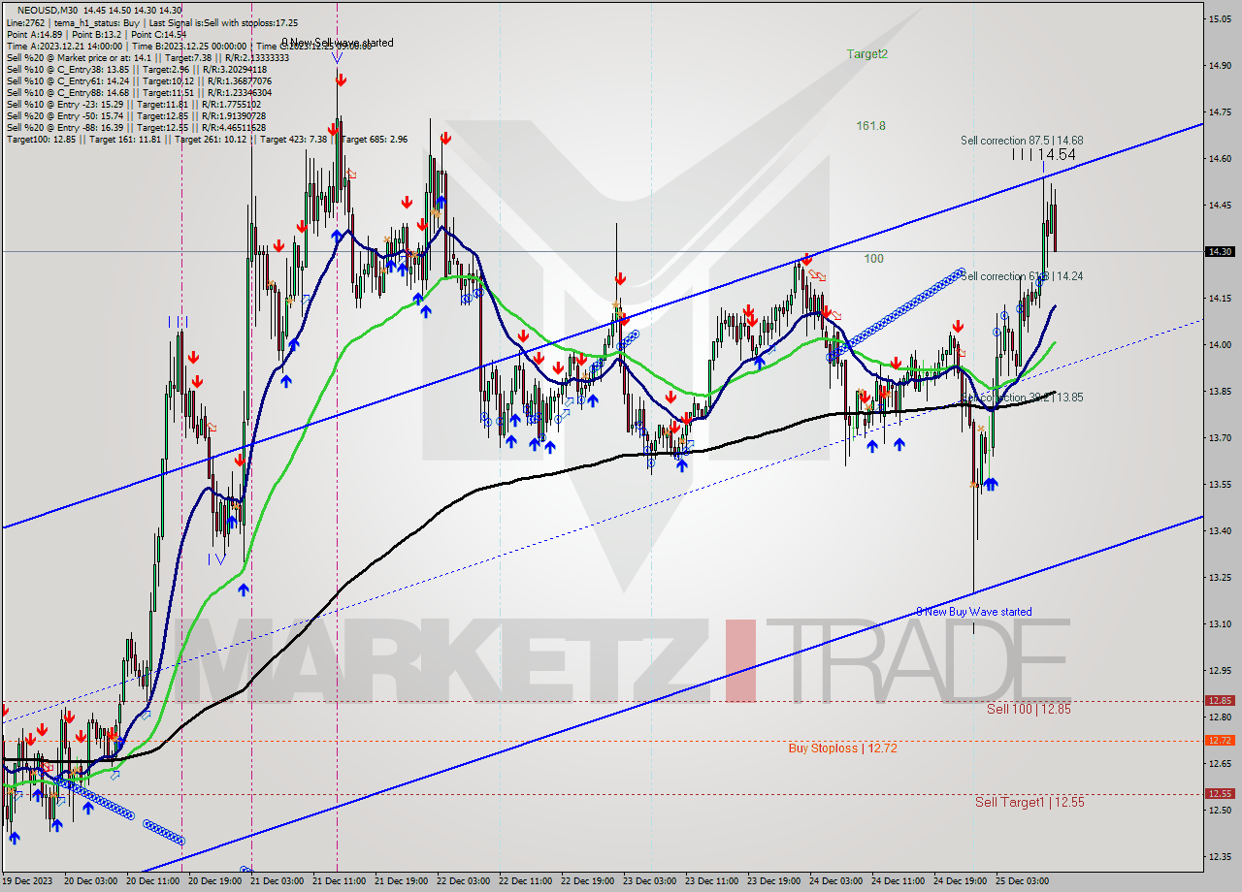Click the 13.10 price axis label
Viewport: 1242px width, 892px height.
[1220, 623]
